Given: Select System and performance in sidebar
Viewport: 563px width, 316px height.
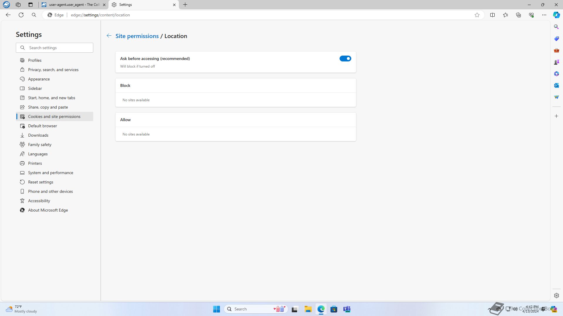Looking at the screenshot, I should [50, 173].
